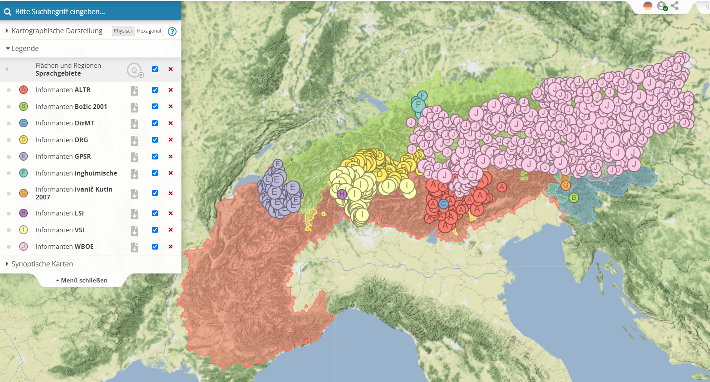
Task: Click the Sprachgebiete query icon
Action: tap(135, 70)
